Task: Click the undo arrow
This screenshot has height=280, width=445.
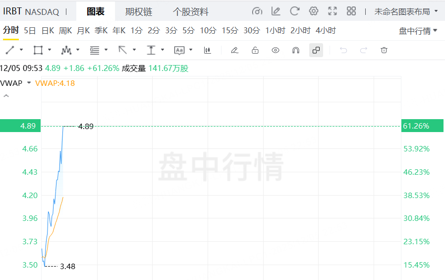Action: (343, 50)
